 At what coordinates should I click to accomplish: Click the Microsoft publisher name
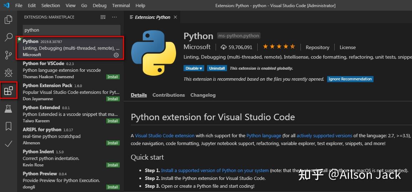pos(197,47)
